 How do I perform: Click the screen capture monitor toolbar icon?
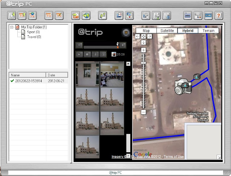(x=129, y=15)
